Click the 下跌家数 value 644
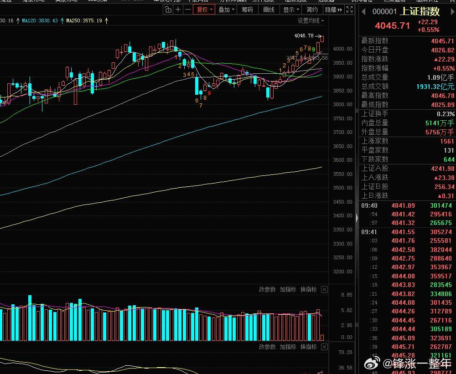456x374 pixels. pyautogui.click(x=449, y=159)
